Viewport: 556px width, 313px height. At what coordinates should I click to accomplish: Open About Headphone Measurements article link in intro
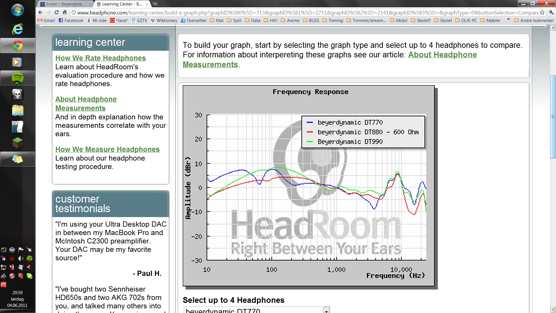point(330,59)
